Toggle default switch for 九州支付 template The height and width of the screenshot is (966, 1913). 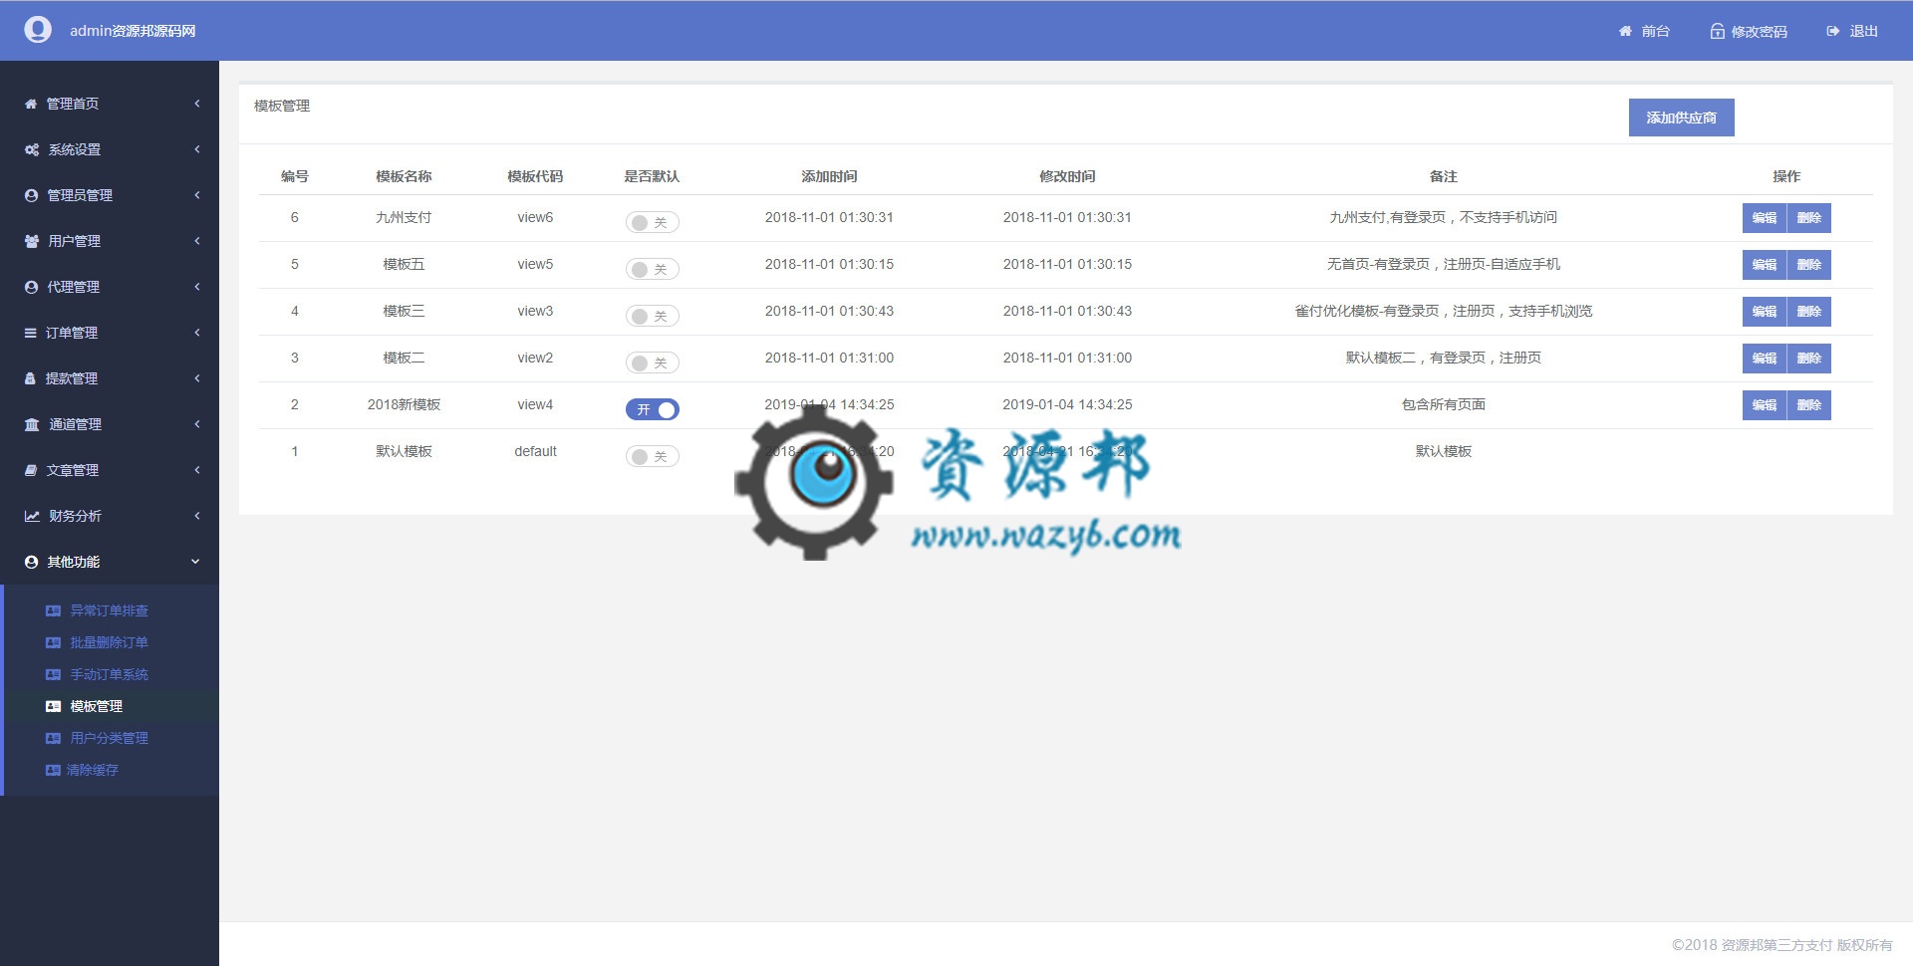[x=652, y=222]
